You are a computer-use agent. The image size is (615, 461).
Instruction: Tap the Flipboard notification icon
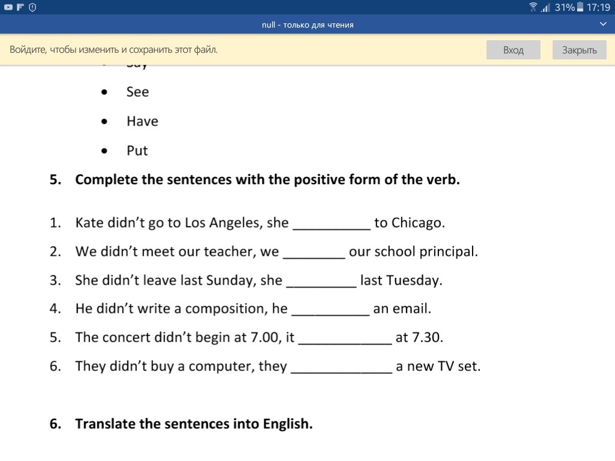(x=20, y=7)
